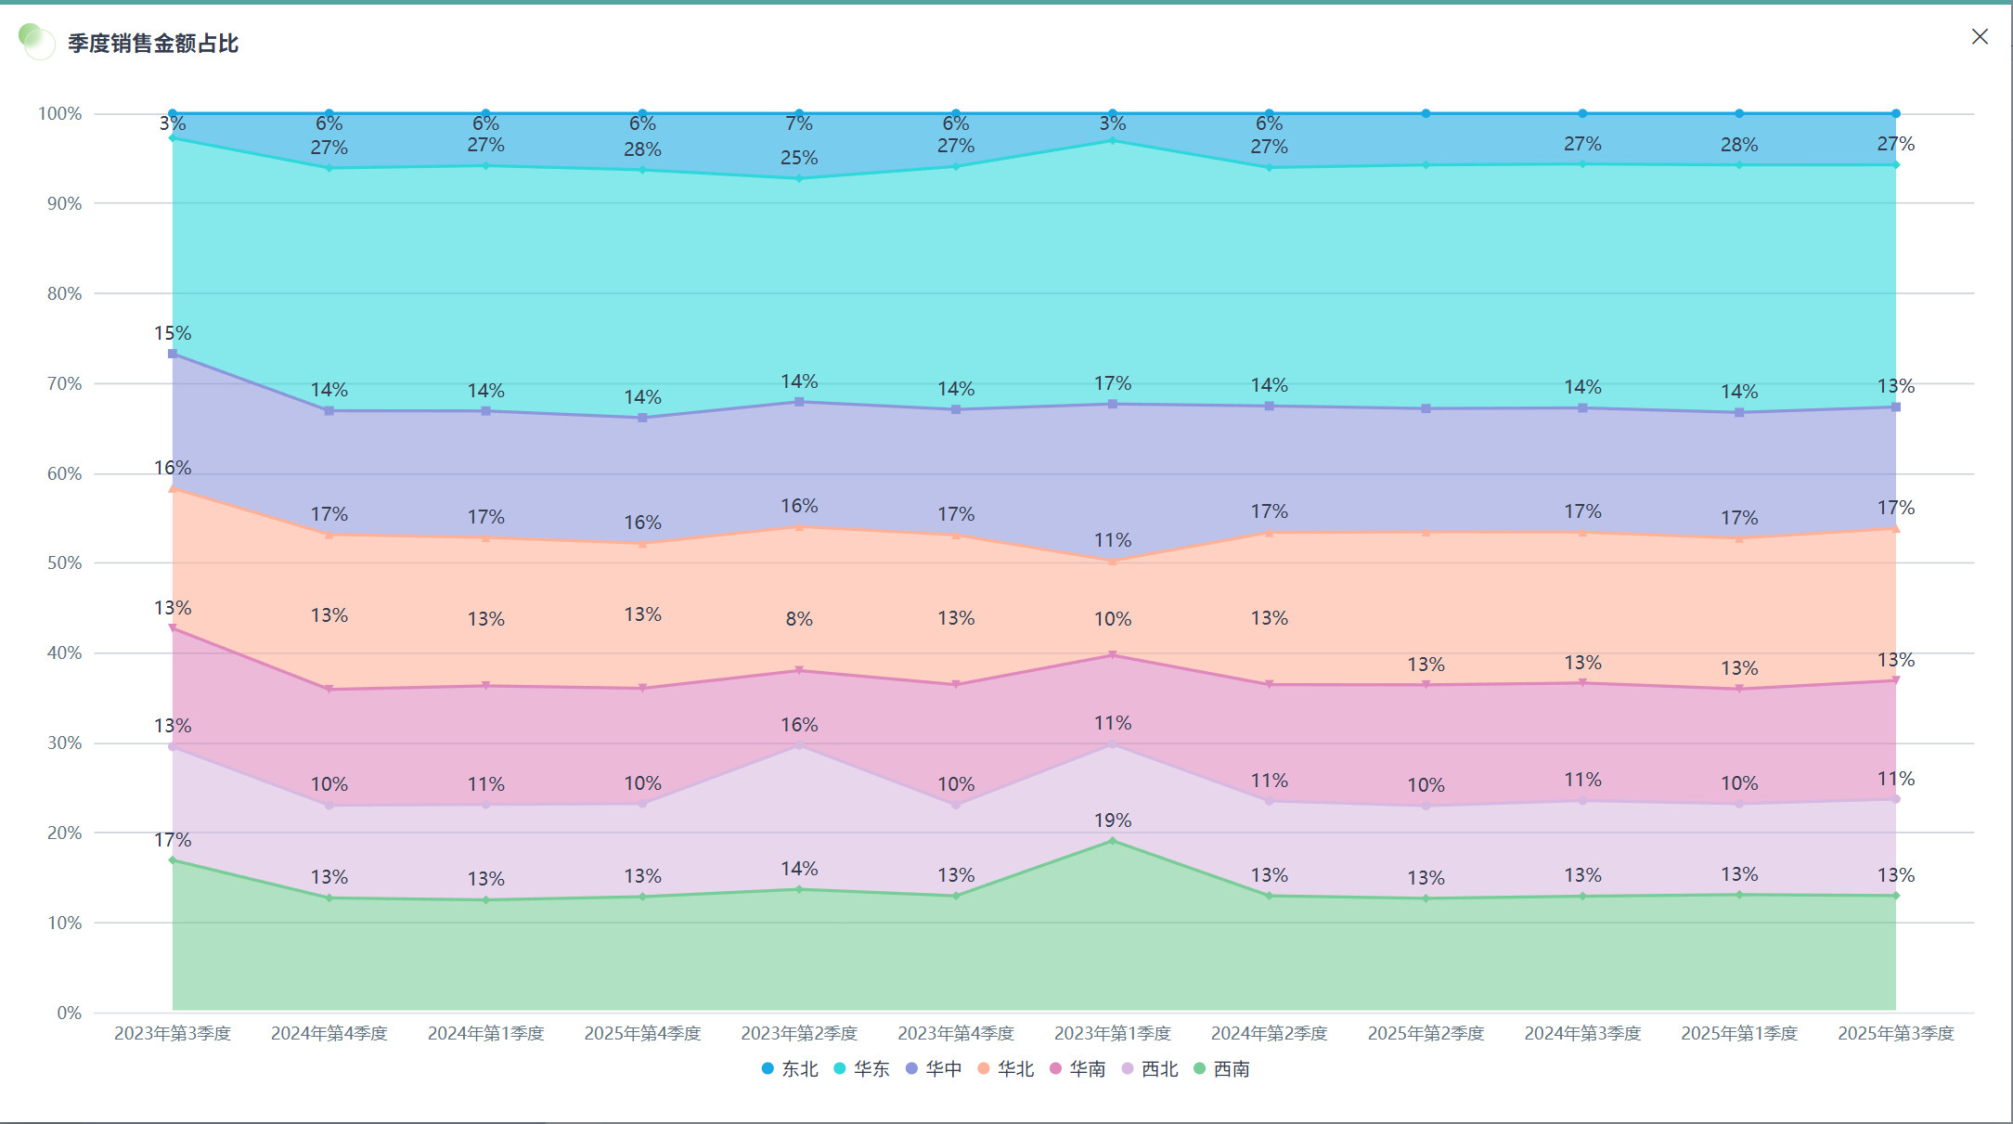Screen dimensions: 2013x1124
Task: Toggle the 西南 legend series
Action: pyautogui.click(x=1221, y=1069)
